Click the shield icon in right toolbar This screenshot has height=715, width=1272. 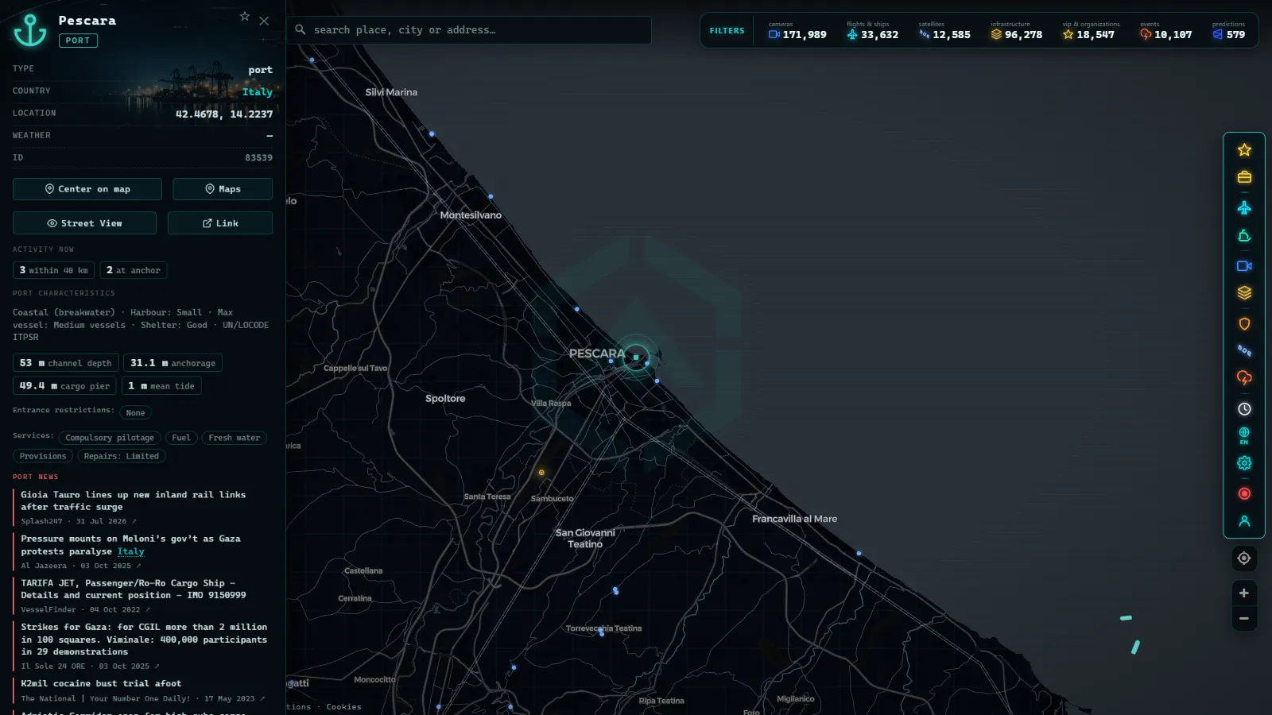point(1244,324)
